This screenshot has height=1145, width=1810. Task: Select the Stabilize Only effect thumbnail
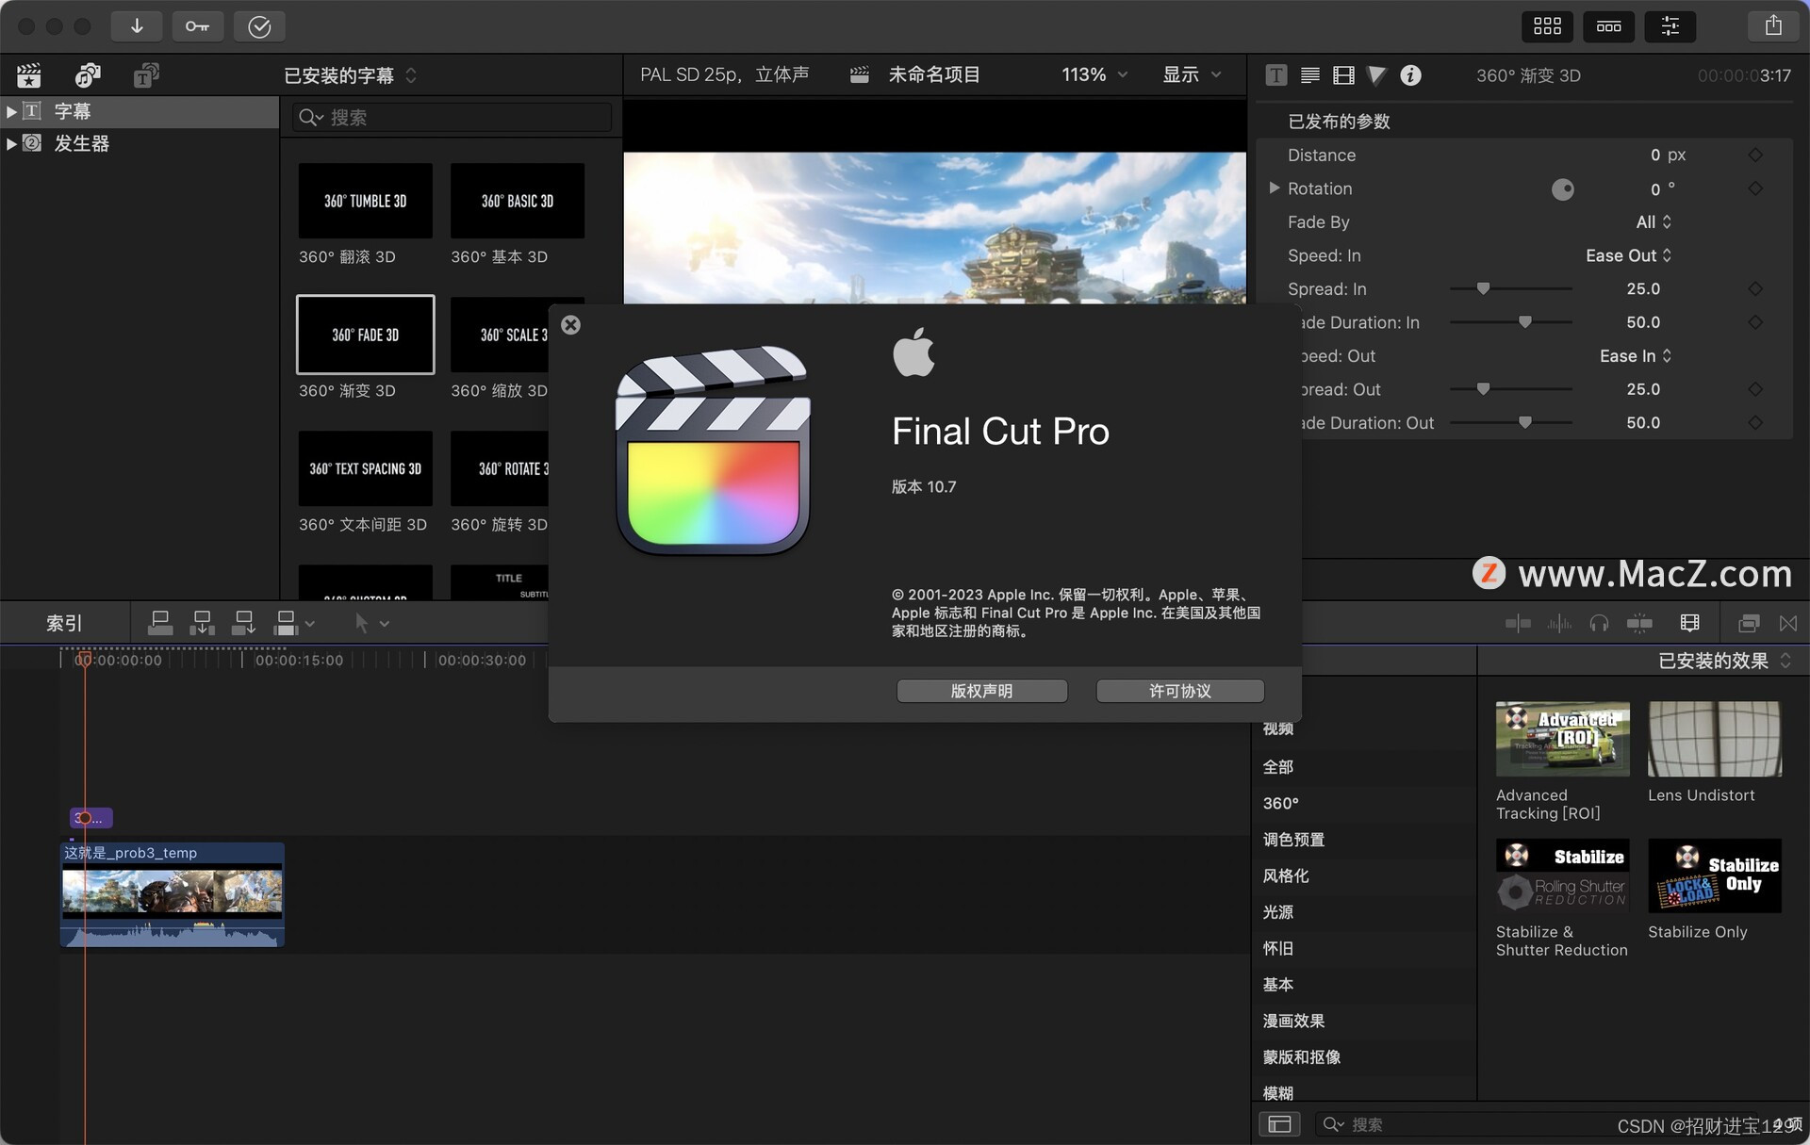point(1715,875)
